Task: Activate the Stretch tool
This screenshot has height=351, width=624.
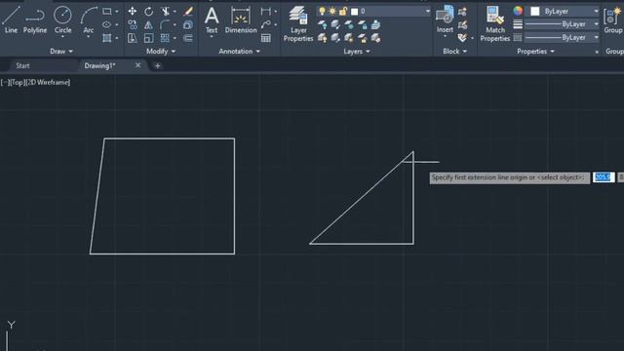Action: (x=133, y=38)
